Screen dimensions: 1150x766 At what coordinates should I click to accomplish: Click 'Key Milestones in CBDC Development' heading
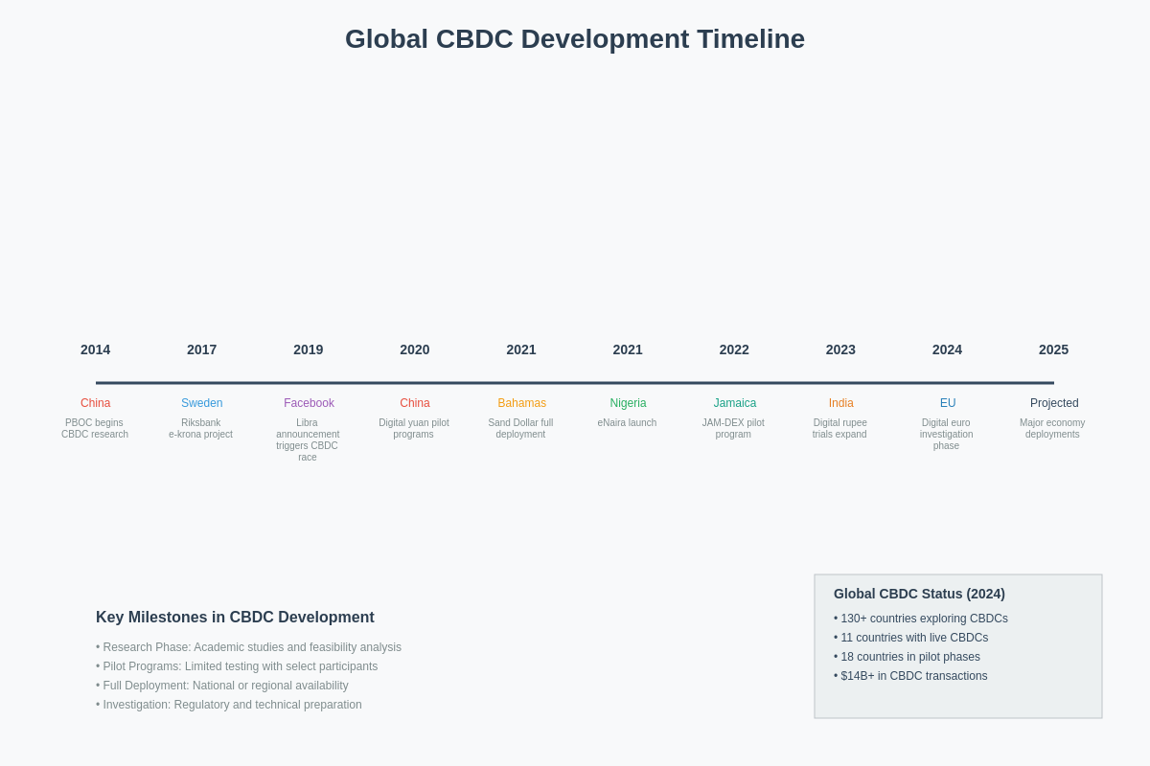coord(235,618)
